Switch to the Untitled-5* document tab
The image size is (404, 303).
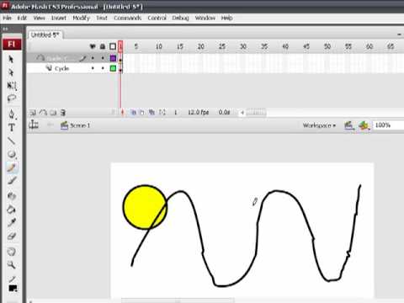pos(45,35)
